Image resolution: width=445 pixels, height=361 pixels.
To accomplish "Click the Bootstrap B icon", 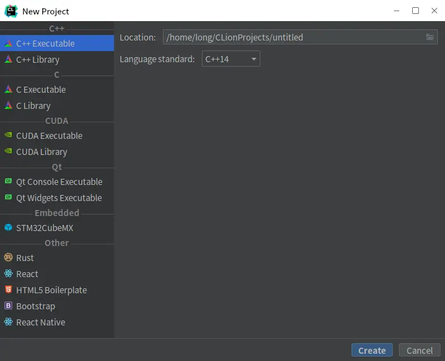I will click(x=8, y=306).
